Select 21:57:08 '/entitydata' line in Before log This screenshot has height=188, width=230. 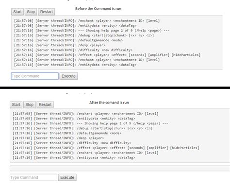click(x=75, y=26)
